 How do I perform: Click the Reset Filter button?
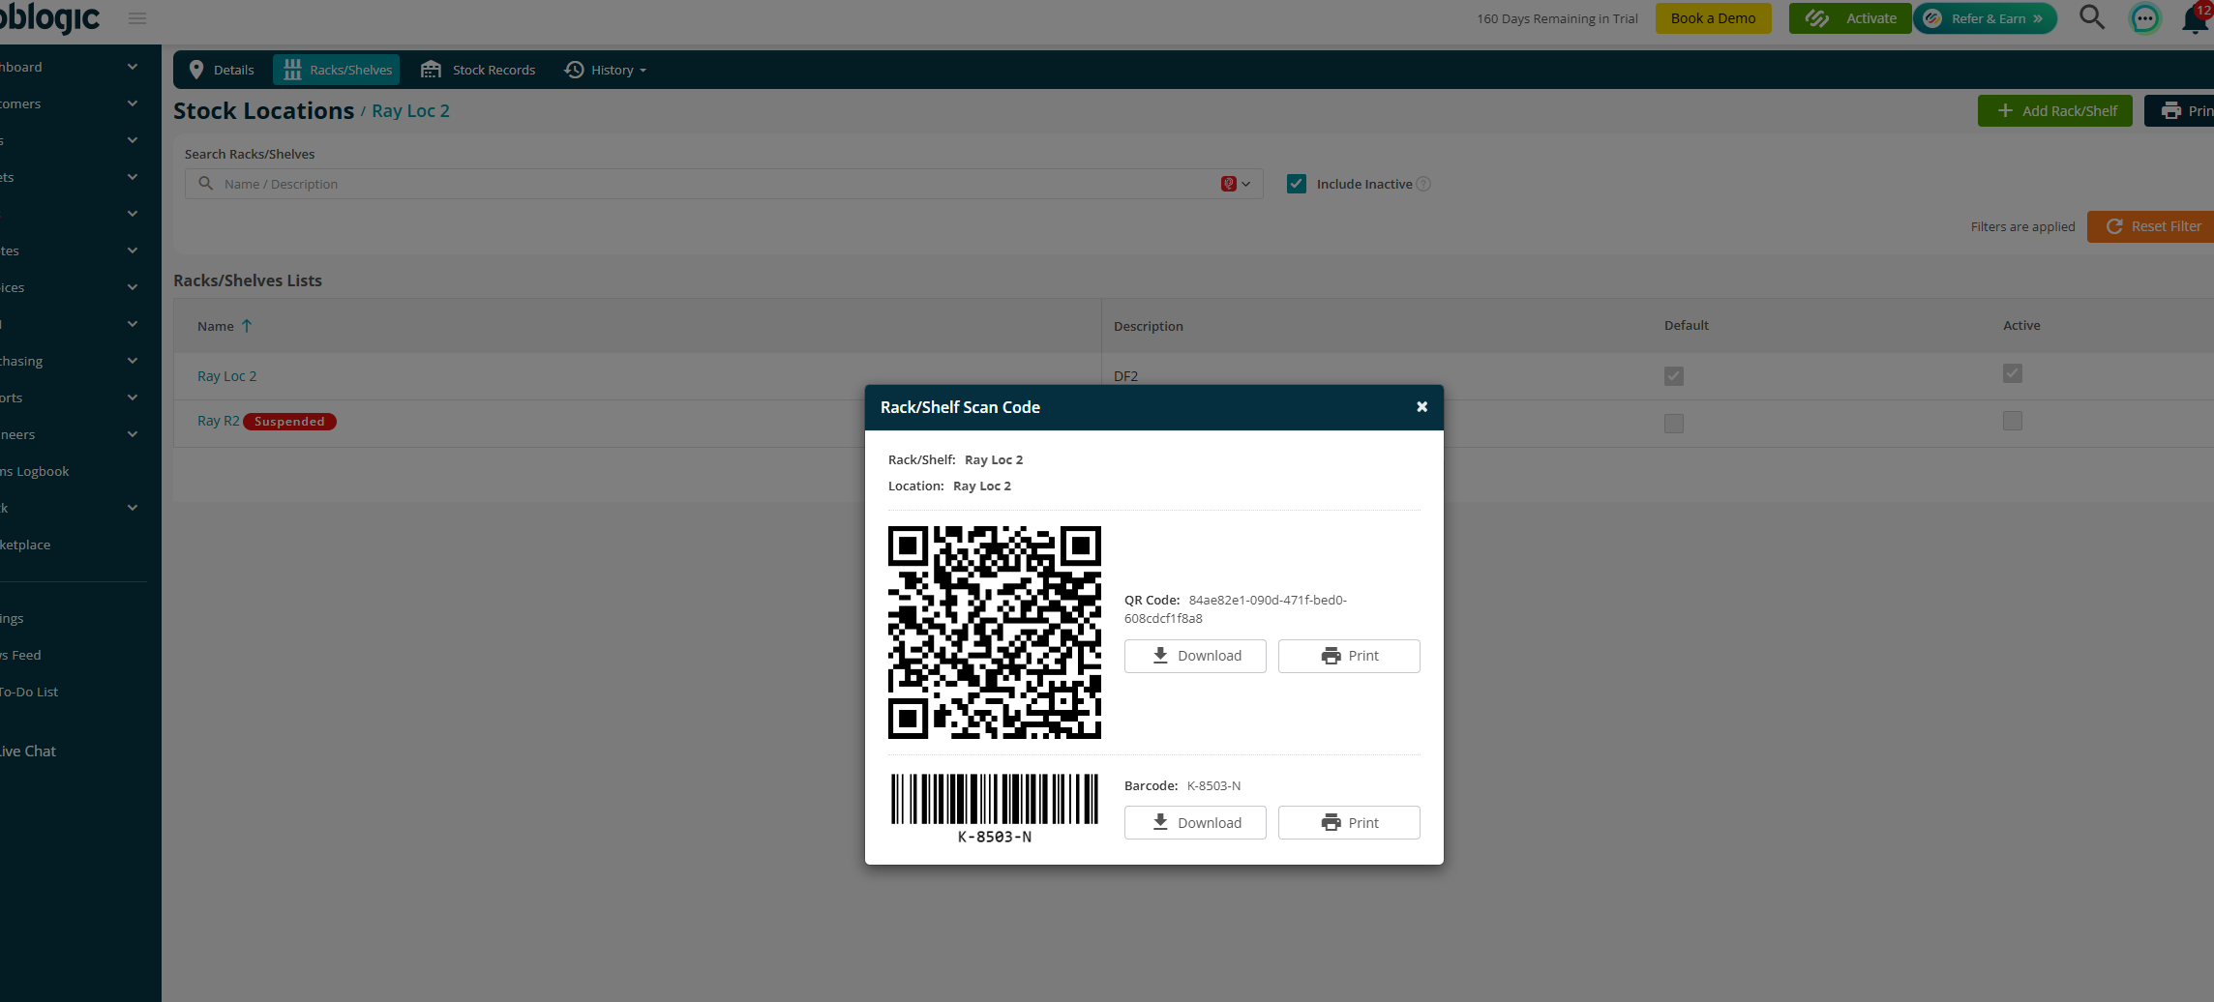pyautogui.click(x=2150, y=226)
